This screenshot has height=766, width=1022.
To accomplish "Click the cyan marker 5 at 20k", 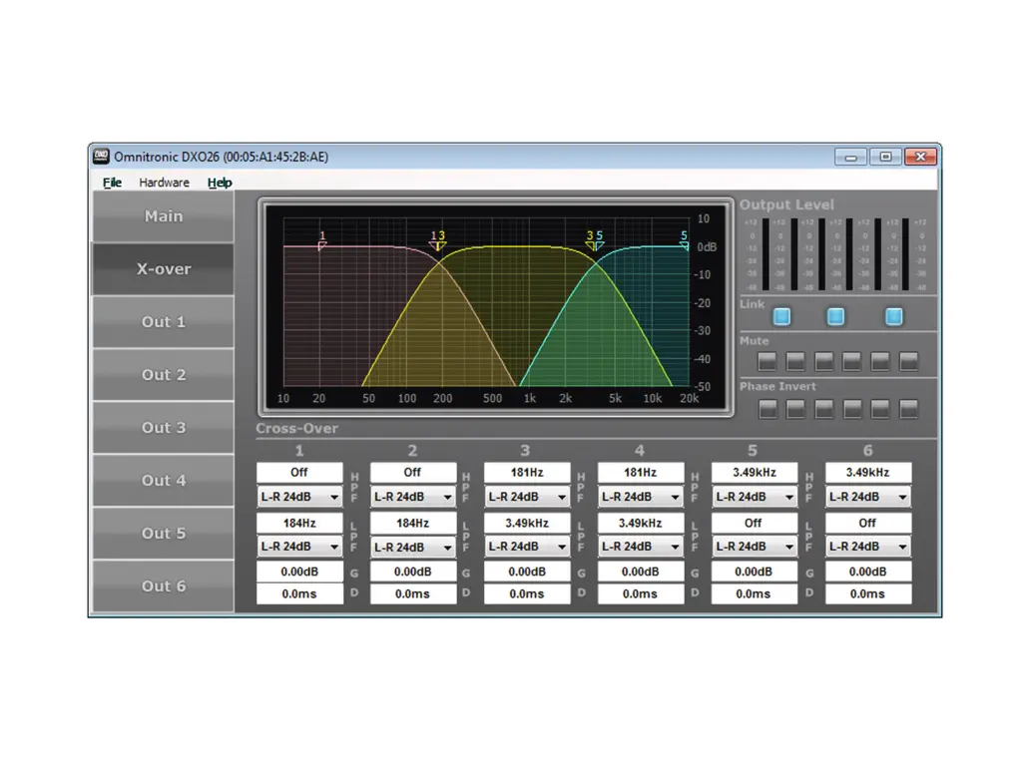I will point(684,243).
